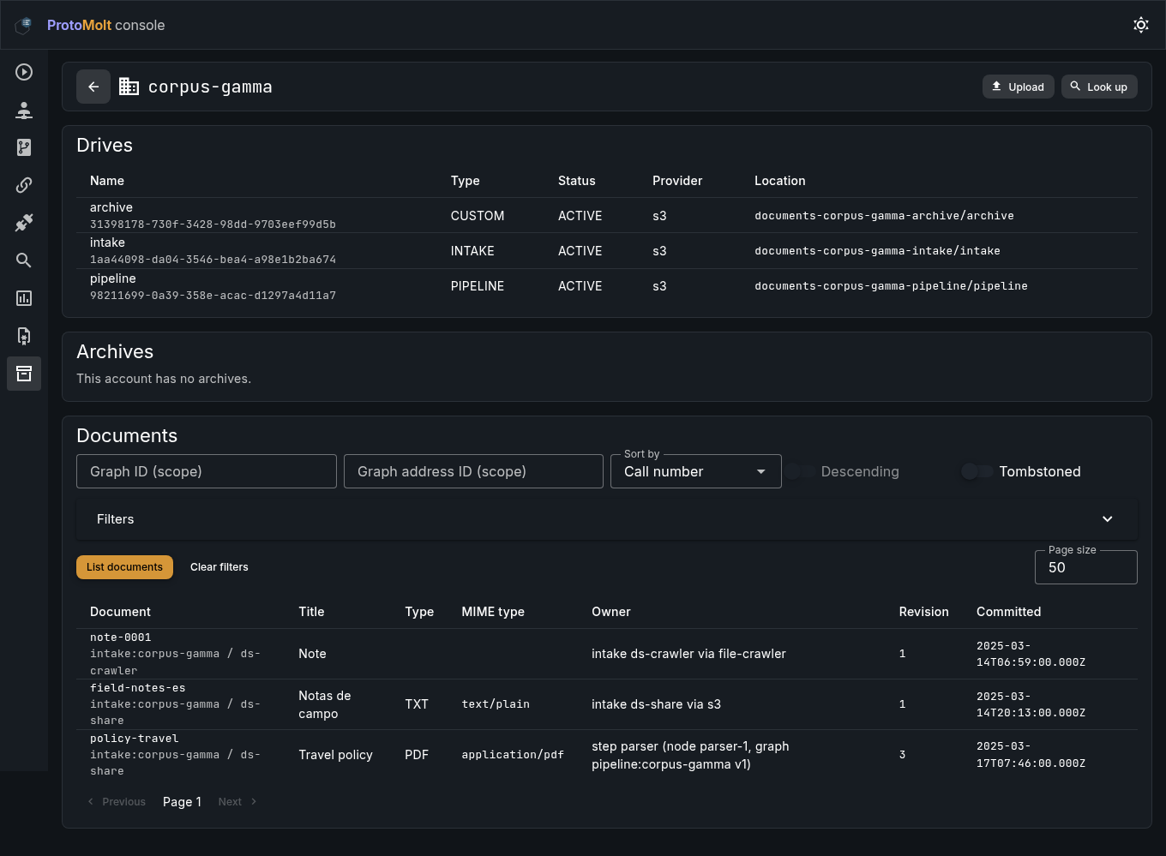Open document field-notes-es

138,688
